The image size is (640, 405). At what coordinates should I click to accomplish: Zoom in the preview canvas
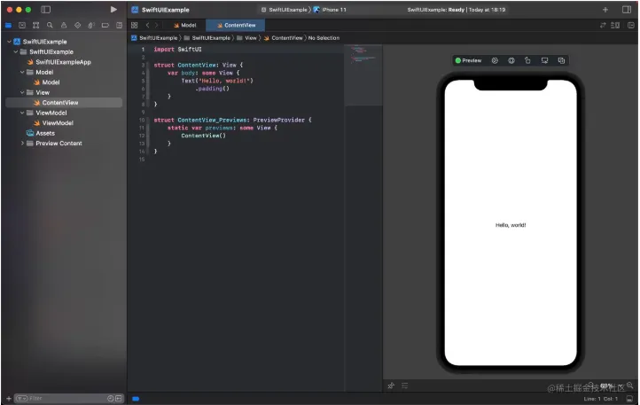pyautogui.click(x=629, y=385)
